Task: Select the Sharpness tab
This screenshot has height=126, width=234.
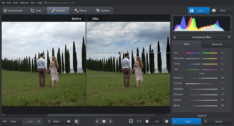Action: [217, 44]
